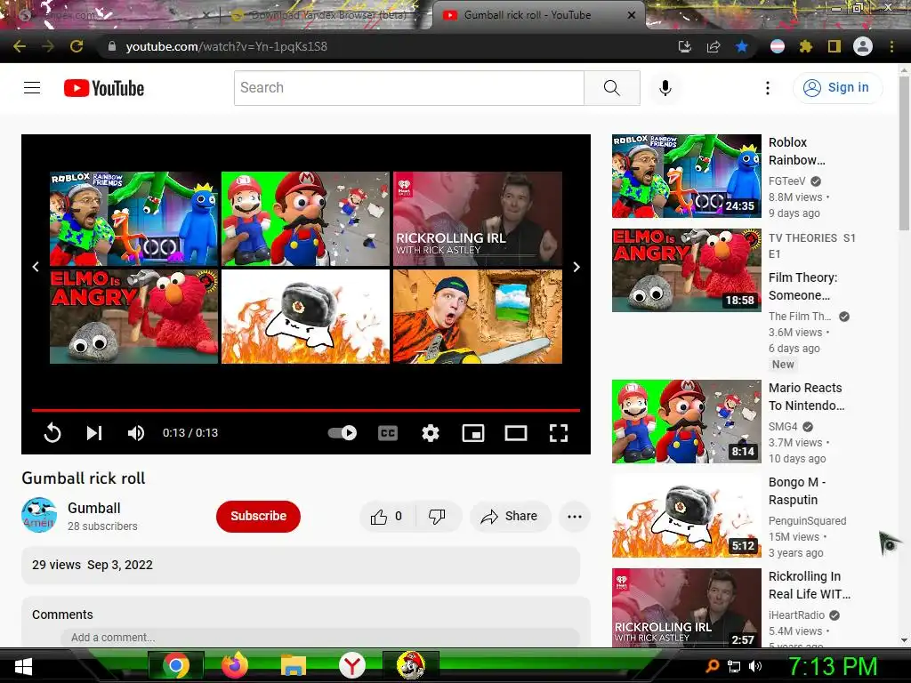
Task: Launch Yandex browser from taskbar
Action: (352, 665)
